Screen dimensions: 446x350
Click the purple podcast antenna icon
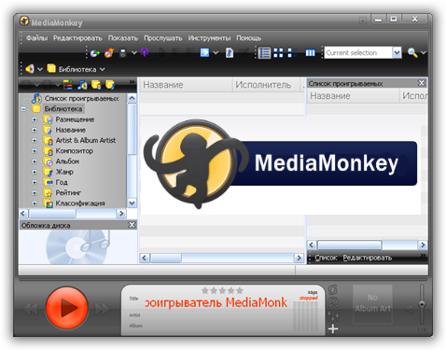pos(145,52)
